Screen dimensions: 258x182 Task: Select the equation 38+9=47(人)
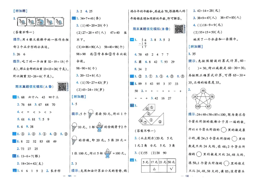pos(207,18)
